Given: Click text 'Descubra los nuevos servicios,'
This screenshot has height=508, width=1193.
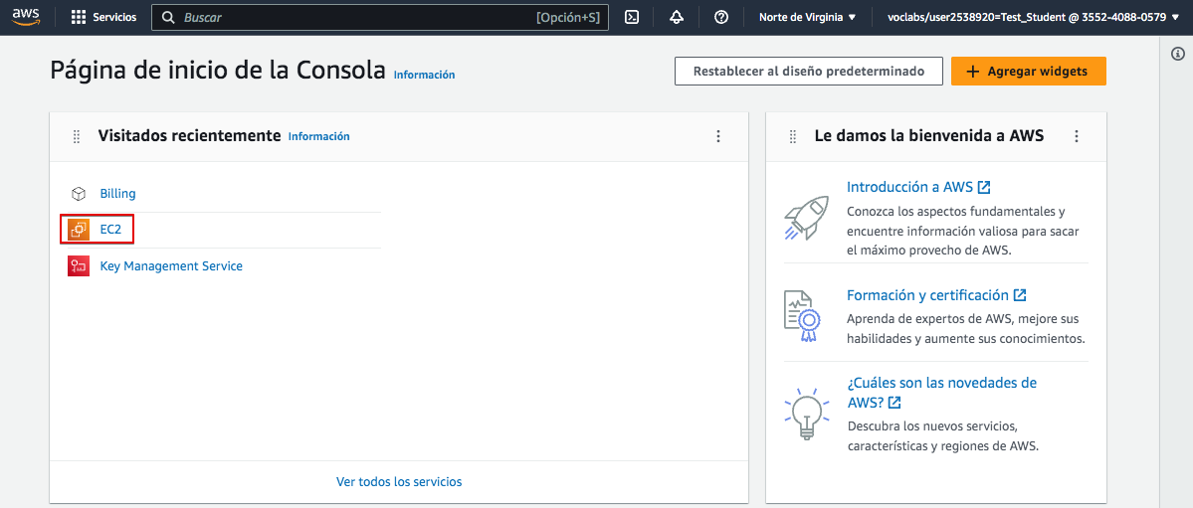Looking at the screenshot, I should tap(932, 425).
